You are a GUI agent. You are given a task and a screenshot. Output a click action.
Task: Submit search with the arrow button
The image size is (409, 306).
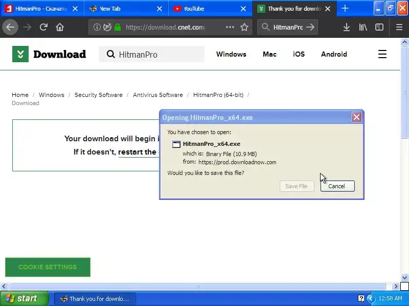click(310, 27)
